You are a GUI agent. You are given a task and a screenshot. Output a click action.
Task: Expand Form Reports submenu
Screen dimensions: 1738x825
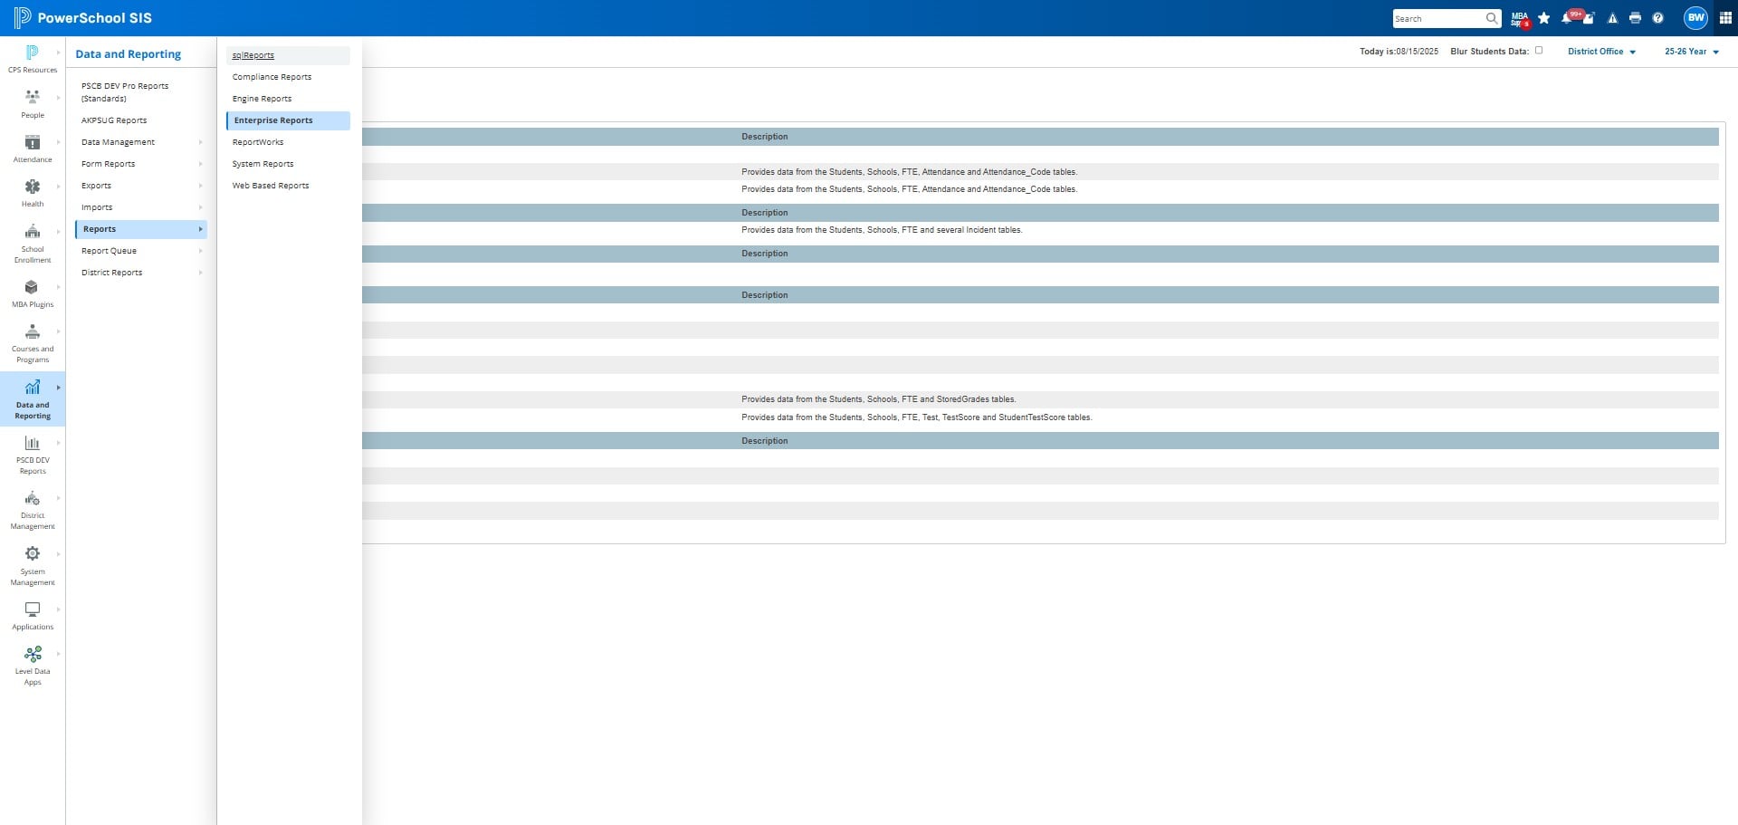(x=141, y=164)
